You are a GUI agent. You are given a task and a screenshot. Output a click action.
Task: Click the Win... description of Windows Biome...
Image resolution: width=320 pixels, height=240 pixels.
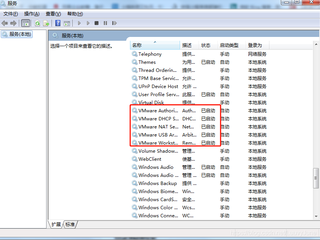(x=188, y=192)
